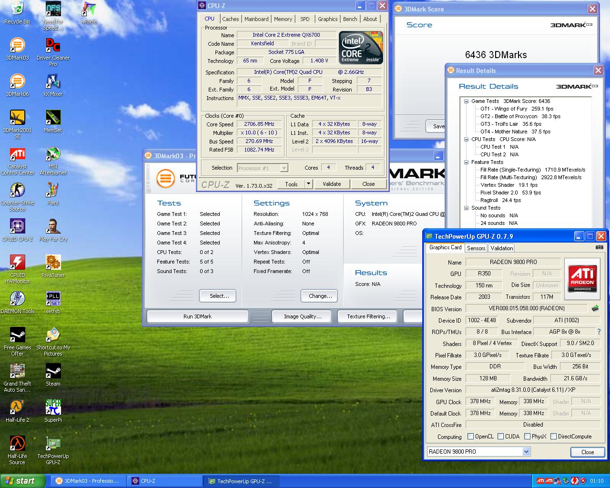
Task: Switch to the Mainboard tab in CPU-Z
Action: point(256,19)
